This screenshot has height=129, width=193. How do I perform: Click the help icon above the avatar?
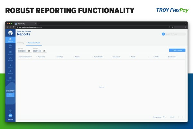pos(10,111)
